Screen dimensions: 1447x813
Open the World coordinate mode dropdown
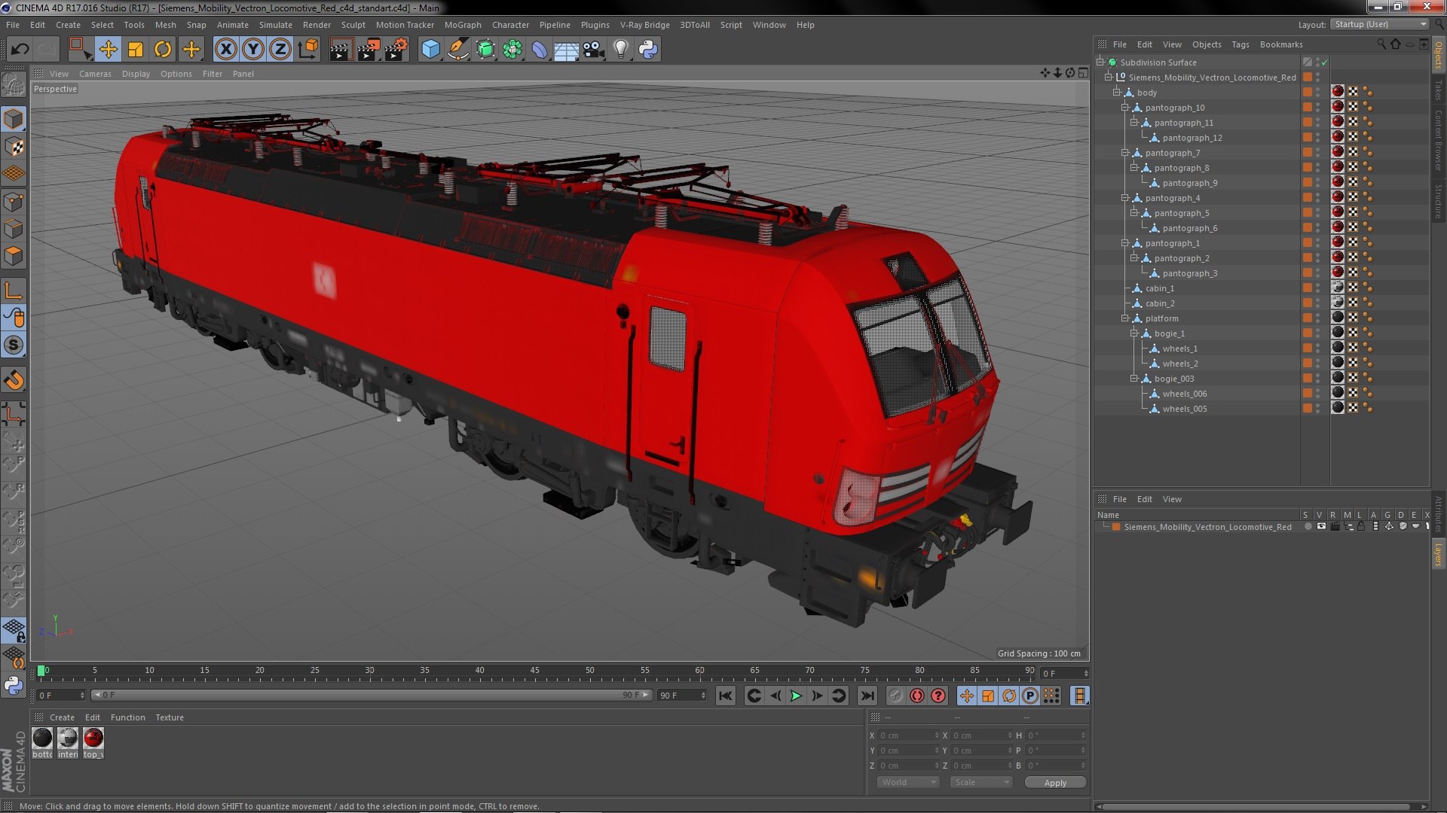pos(908,782)
